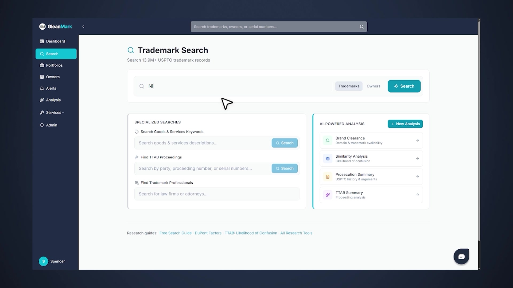Image resolution: width=513 pixels, height=288 pixels.
Task: Open the TTAB Summary analysis
Action: coord(371,195)
